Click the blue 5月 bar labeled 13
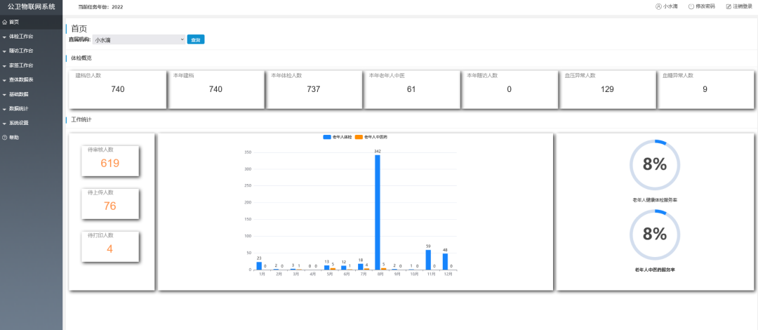This screenshot has width=758, height=330. 327,268
